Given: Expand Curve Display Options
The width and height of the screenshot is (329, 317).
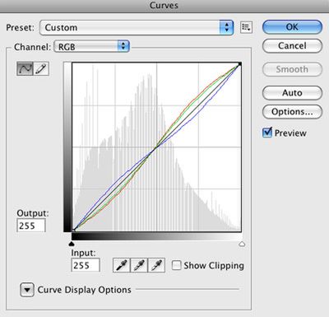Looking at the screenshot, I should coord(27,290).
